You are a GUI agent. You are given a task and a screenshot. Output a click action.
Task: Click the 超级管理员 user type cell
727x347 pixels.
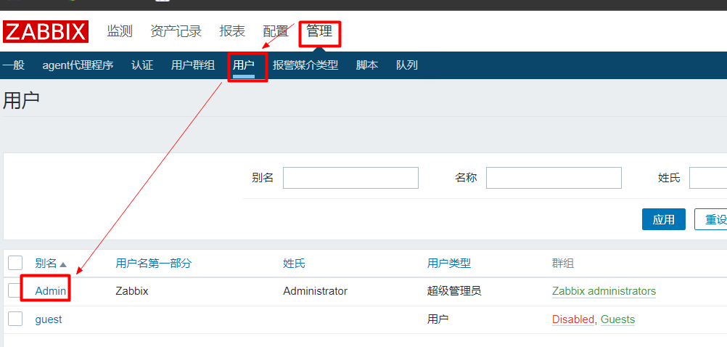click(x=454, y=291)
